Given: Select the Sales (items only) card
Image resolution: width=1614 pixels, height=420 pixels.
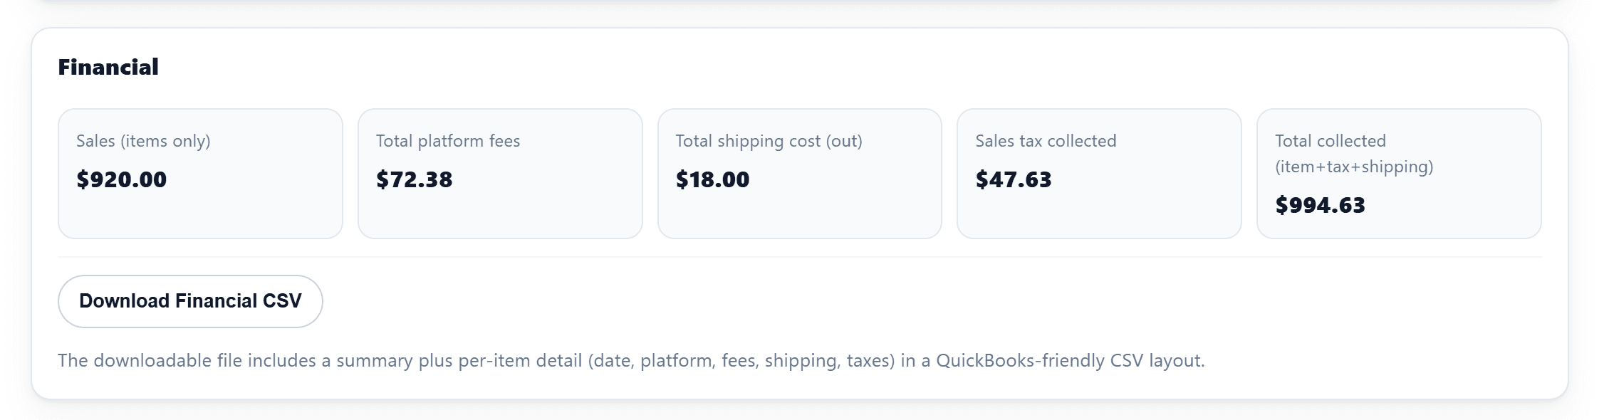Looking at the screenshot, I should point(200,173).
